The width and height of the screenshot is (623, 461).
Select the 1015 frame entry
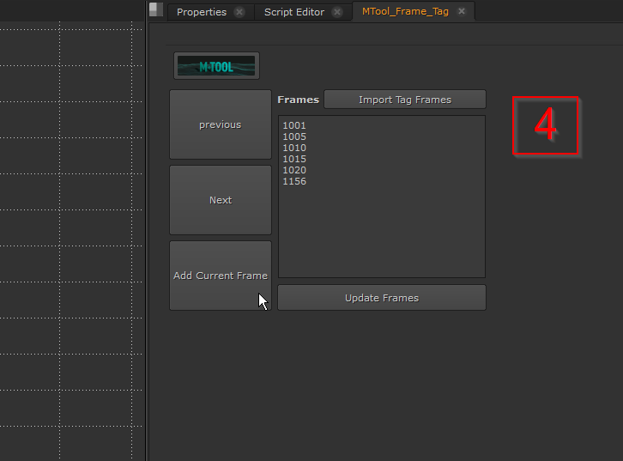(x=294, y=159)
